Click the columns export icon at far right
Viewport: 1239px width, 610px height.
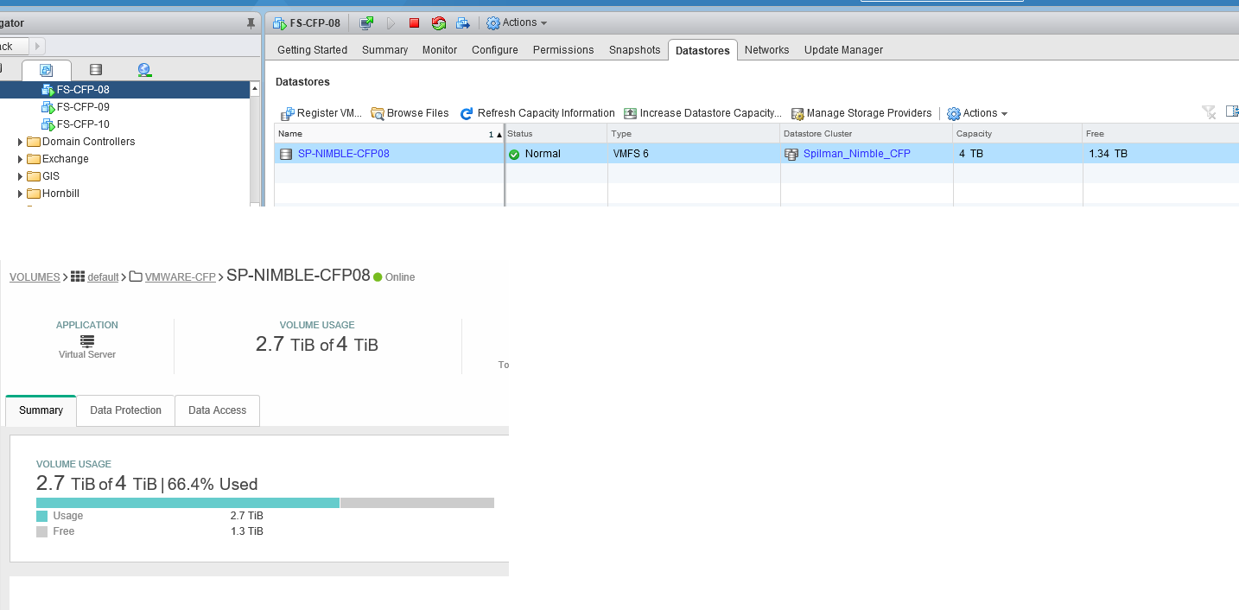pos(1232,111)
